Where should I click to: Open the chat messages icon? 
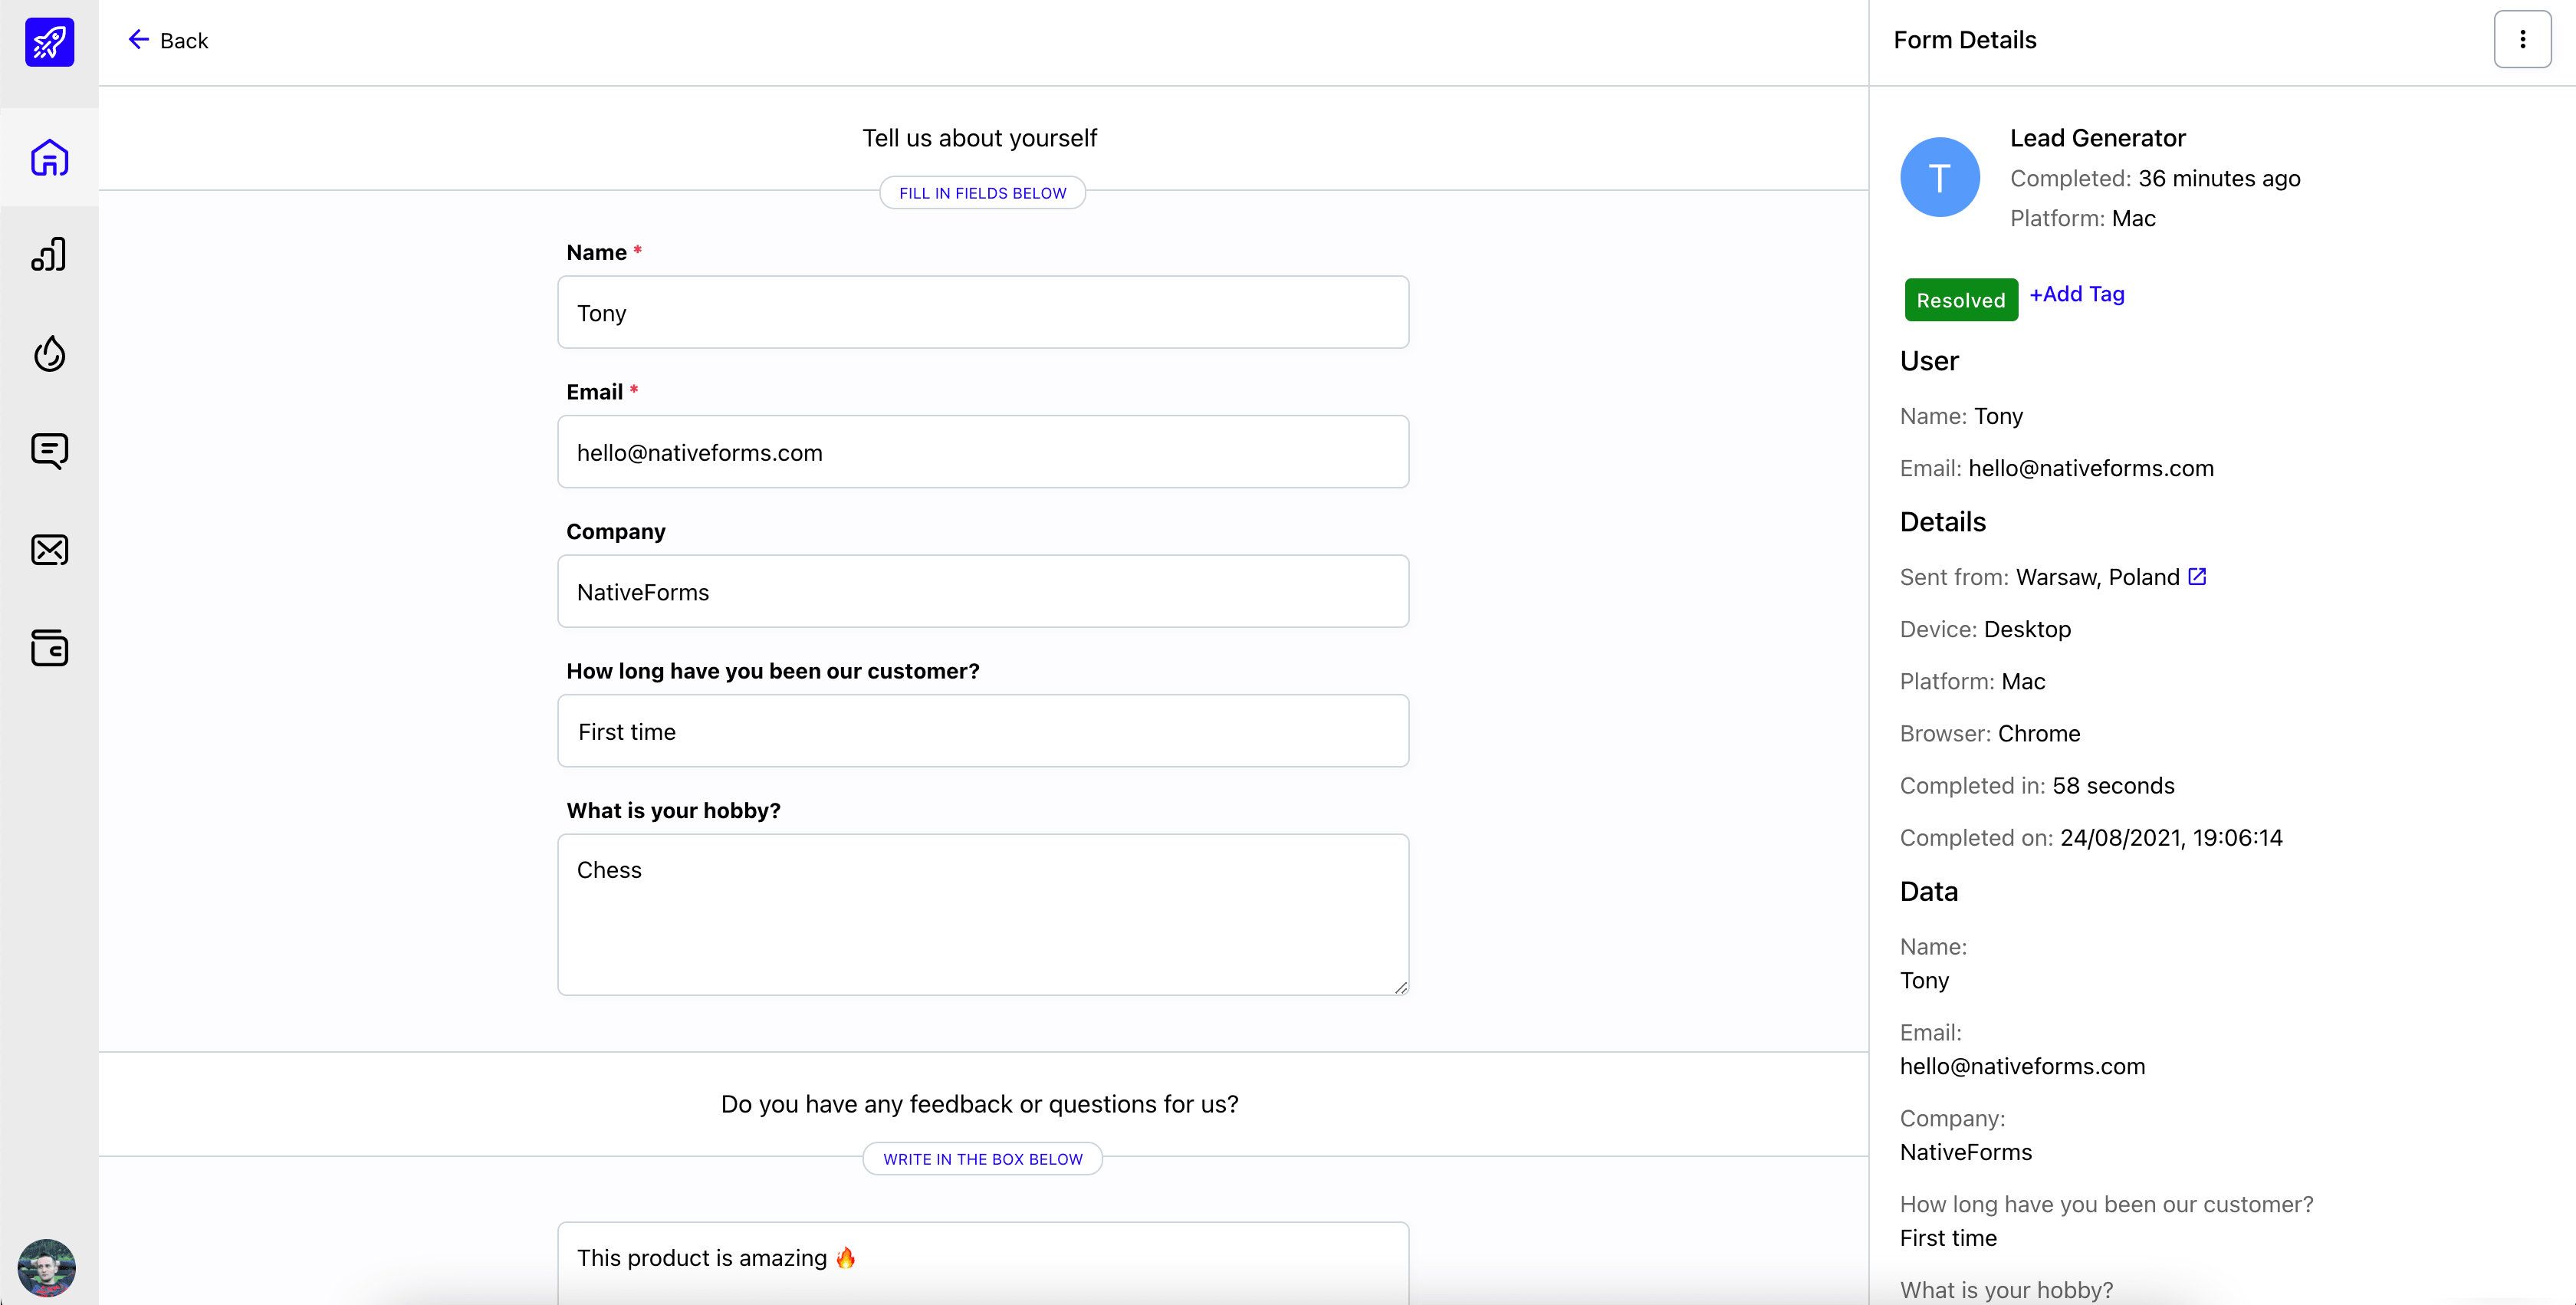[x=49, y=451]
